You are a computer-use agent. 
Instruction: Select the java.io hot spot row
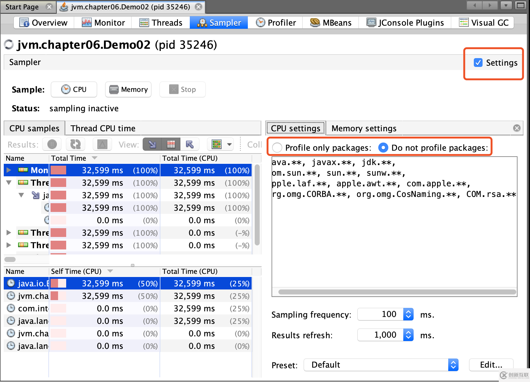coord(128,283)
